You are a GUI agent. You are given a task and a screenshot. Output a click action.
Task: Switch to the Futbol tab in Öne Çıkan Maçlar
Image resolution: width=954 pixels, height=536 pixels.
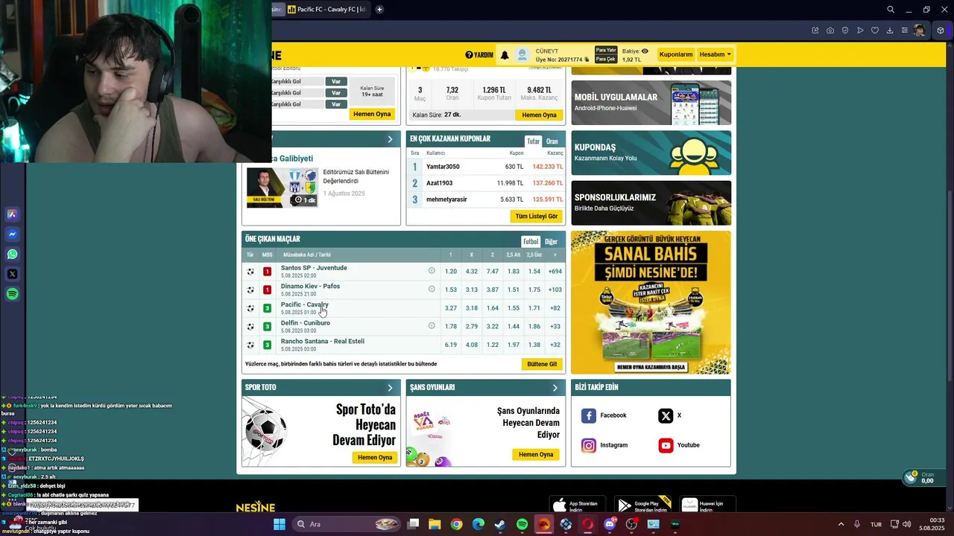(531, 241)
